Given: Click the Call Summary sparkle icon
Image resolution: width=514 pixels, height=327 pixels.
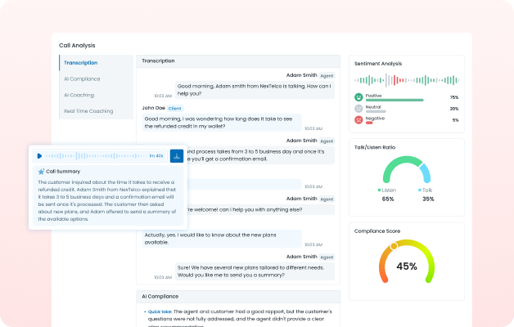Looking at the screenshot, I should [x=40, y=172].
